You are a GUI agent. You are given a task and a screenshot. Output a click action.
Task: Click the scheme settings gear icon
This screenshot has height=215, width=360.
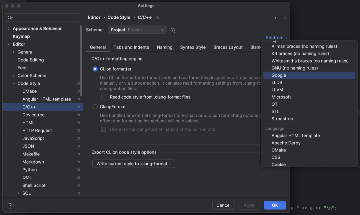173,30
